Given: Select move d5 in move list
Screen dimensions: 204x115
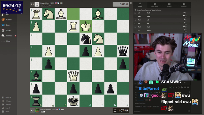Looking at the screenshot, I should coord(148,20).
